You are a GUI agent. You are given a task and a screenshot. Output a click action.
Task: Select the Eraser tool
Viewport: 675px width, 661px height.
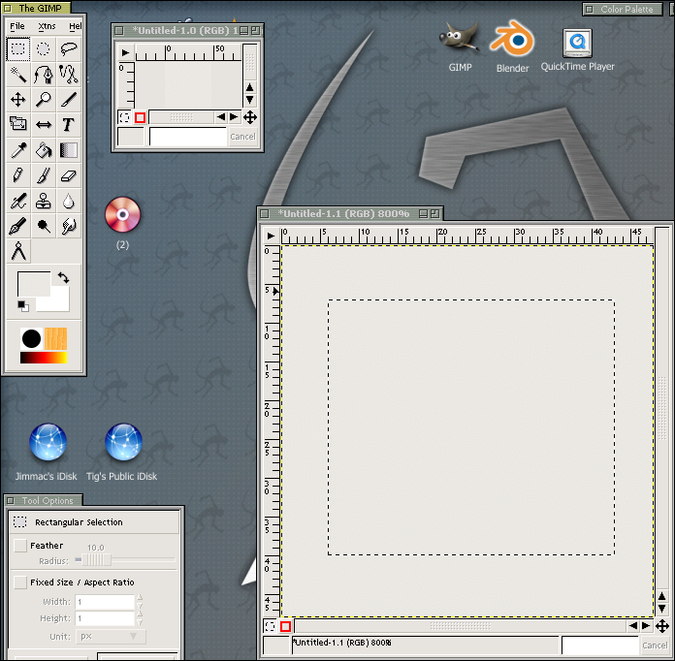(69, 175)
